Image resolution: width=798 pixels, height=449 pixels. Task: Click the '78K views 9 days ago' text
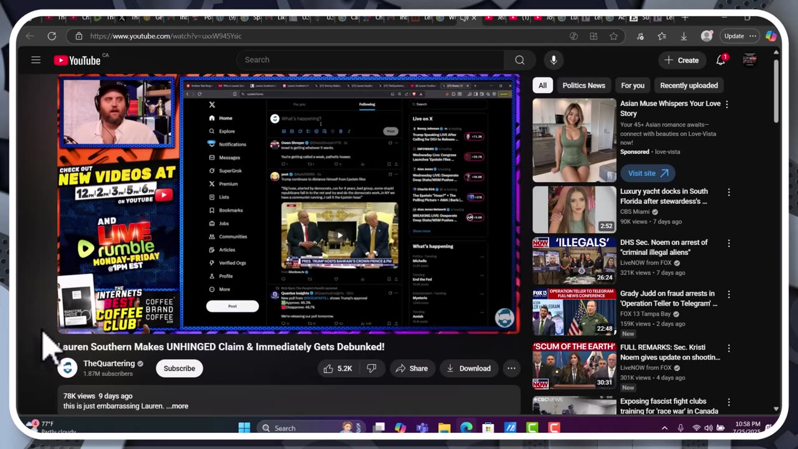pyautogui.click(x=98, y=396)
